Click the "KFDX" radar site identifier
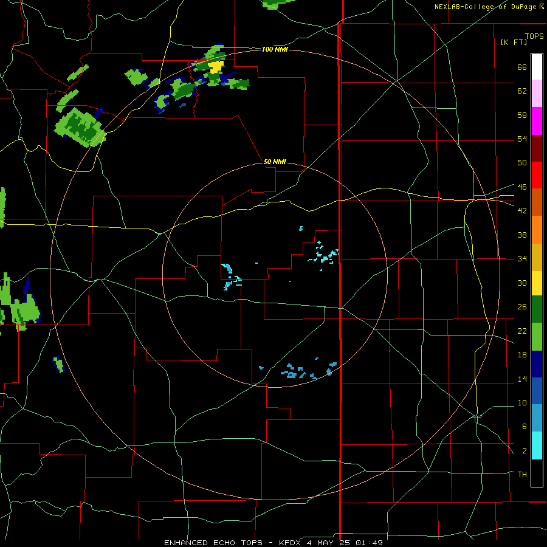This screenshot has width=547, height=547. [x=291, y=543]
